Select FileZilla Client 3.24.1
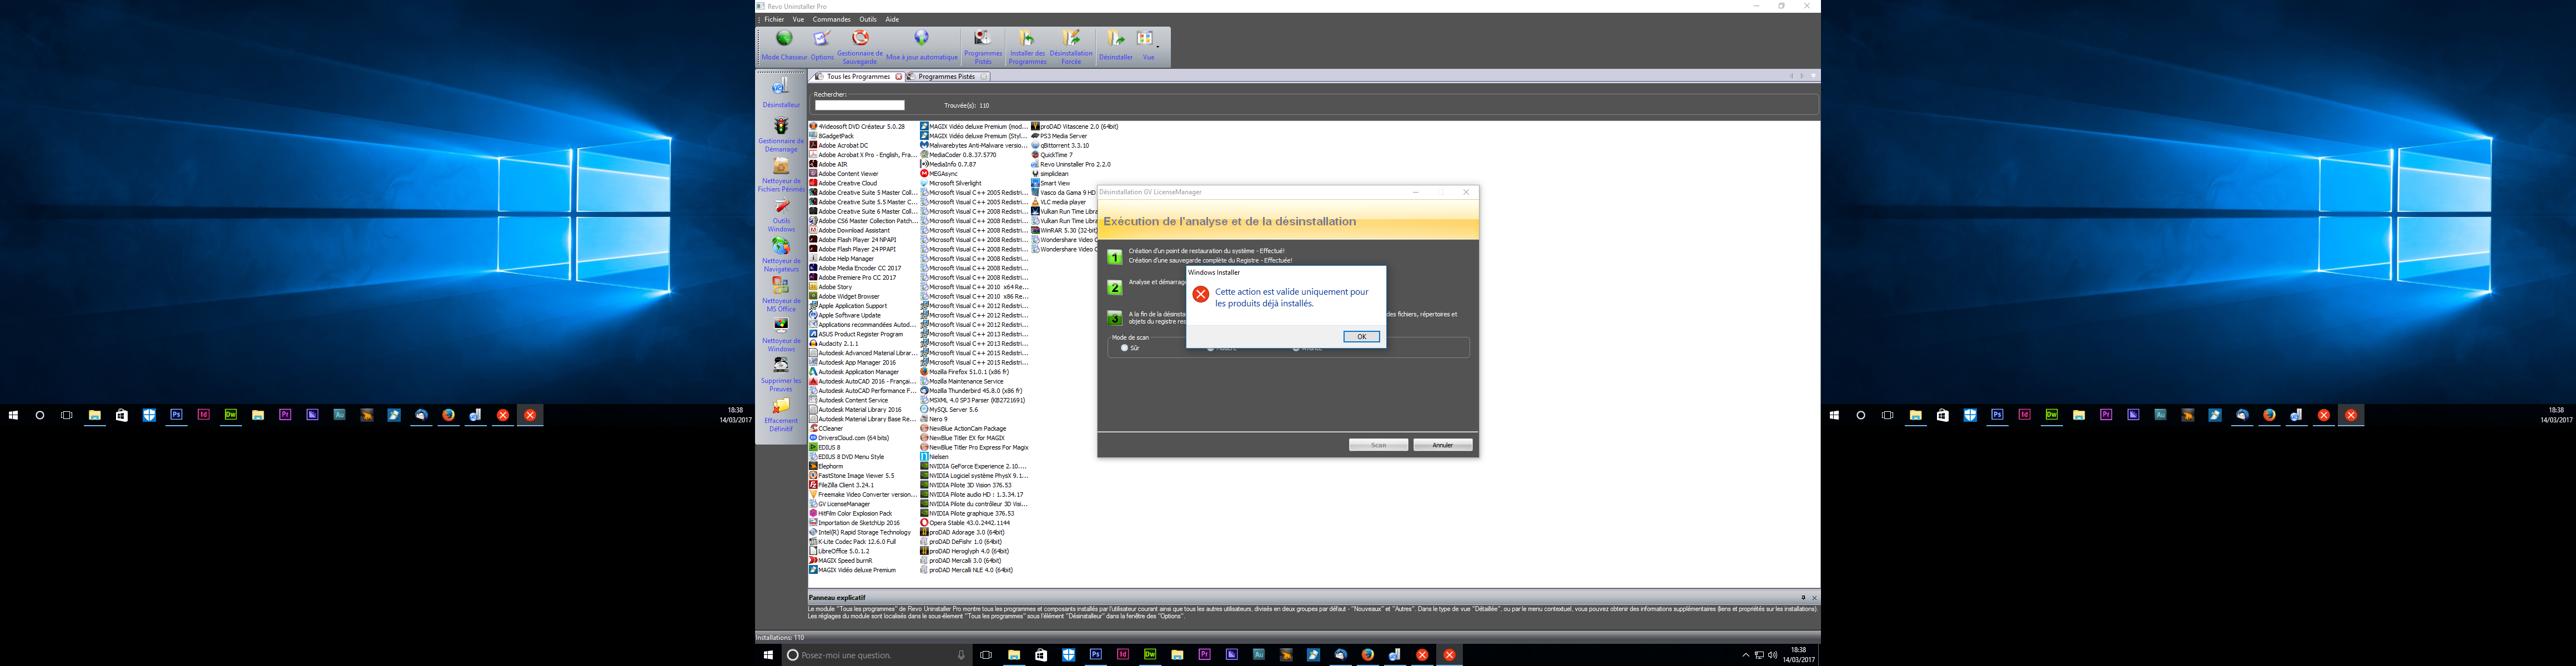Screen dimensions: 2576x666 tap(842, 485)
